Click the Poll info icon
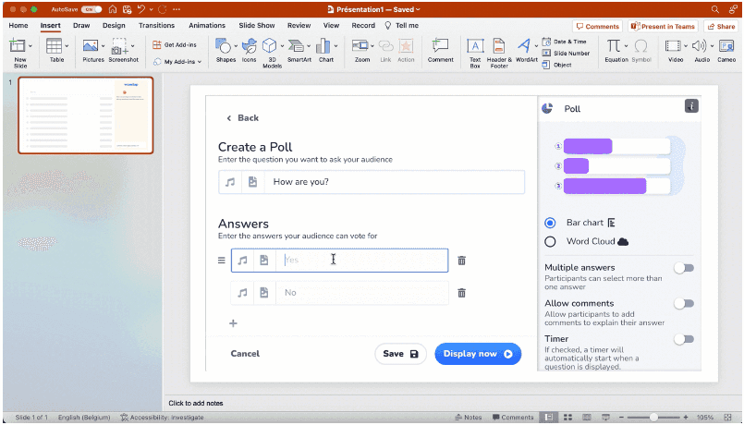The height and width of the screenshot is (425, 744). (691, 106)
